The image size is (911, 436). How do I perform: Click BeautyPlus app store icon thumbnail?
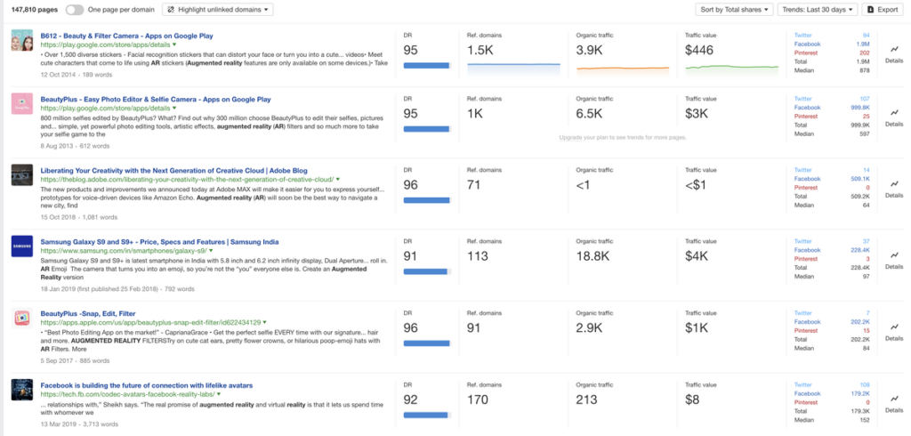click(x=22, y=318)
